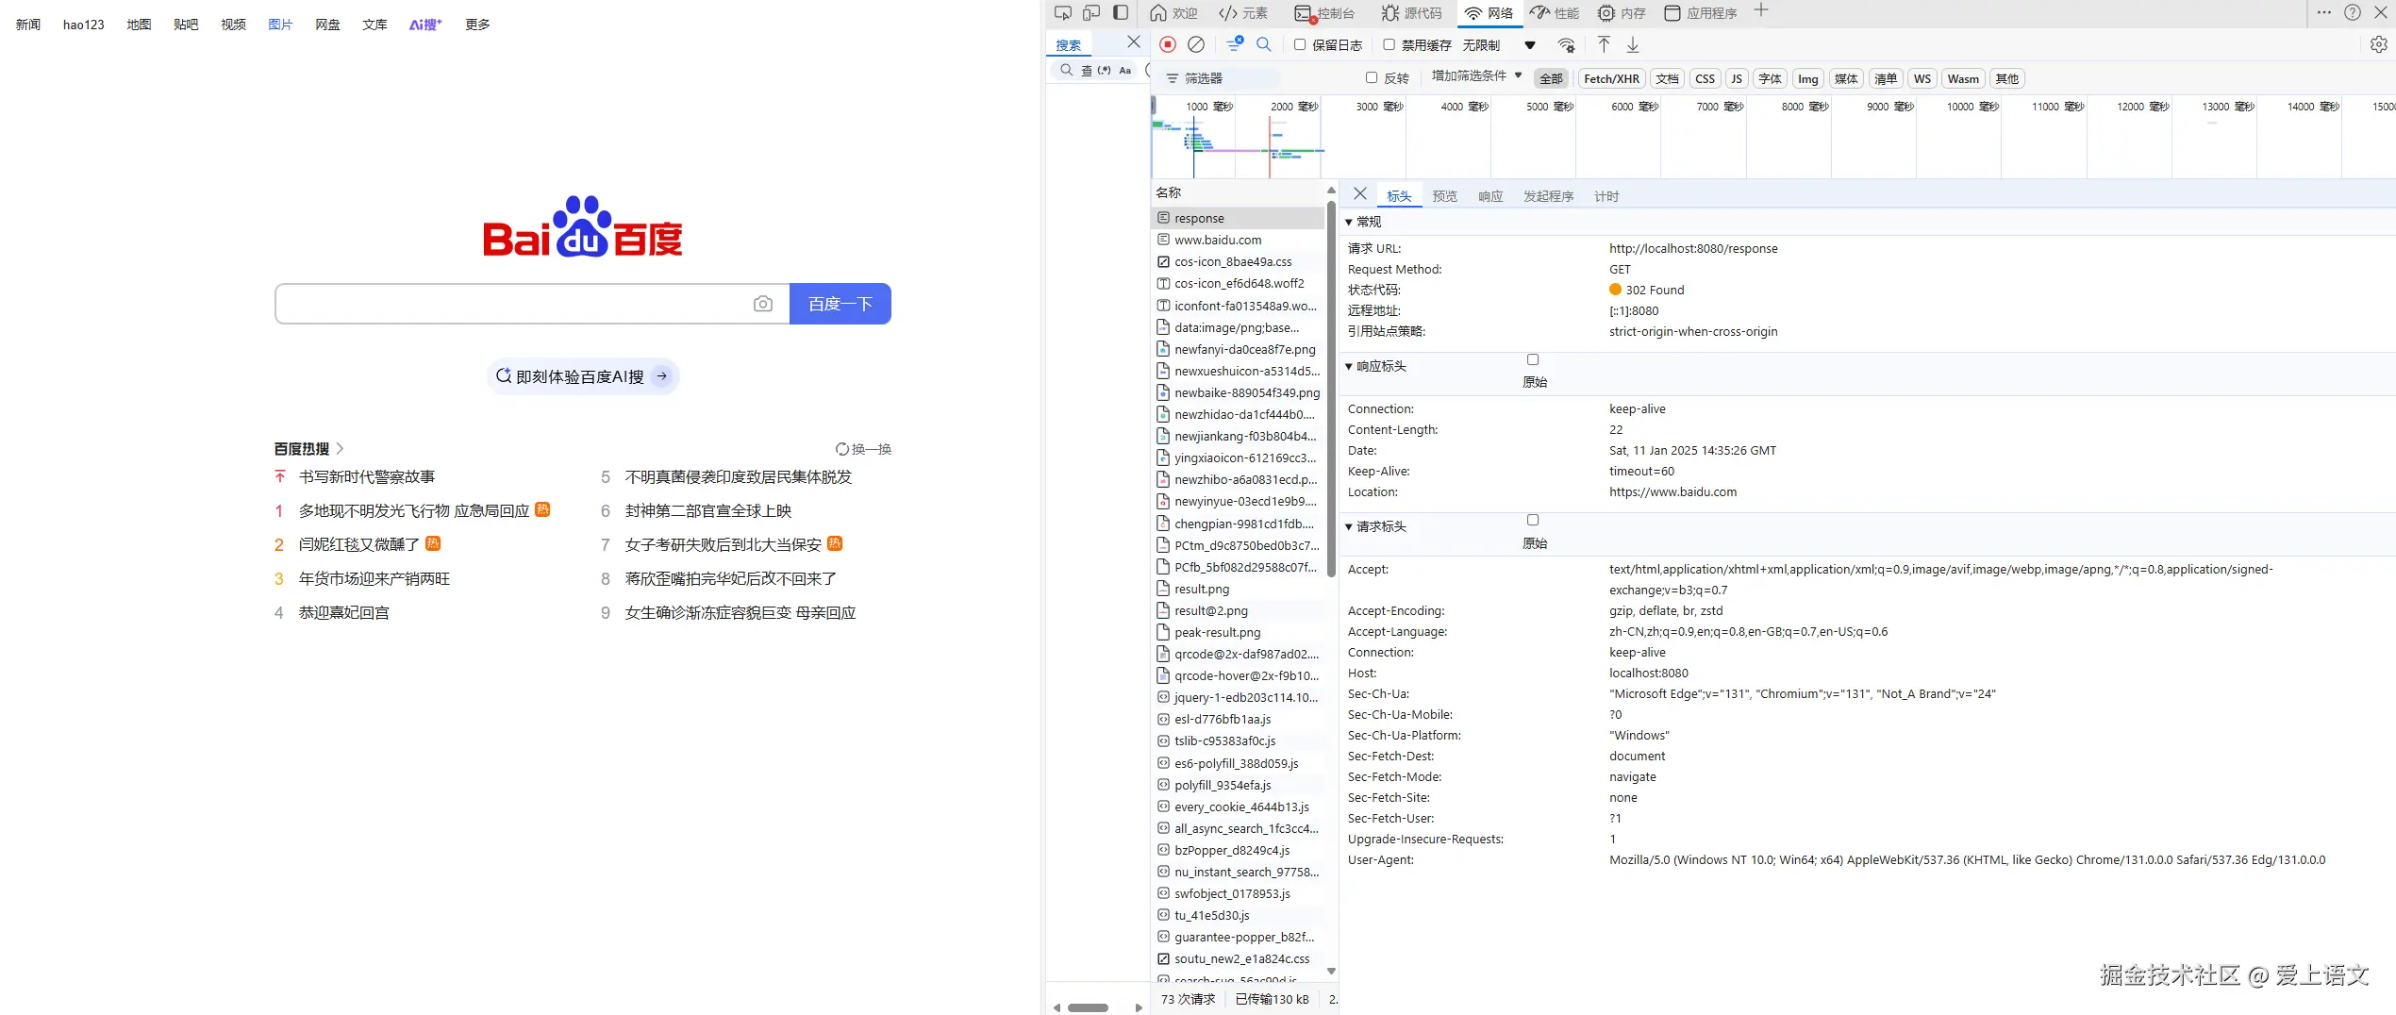Image resolution: width=2396 pixels, height=1015 pixels.
Task: Click the import HAR upload arrow
Action: pos(1604,44)
